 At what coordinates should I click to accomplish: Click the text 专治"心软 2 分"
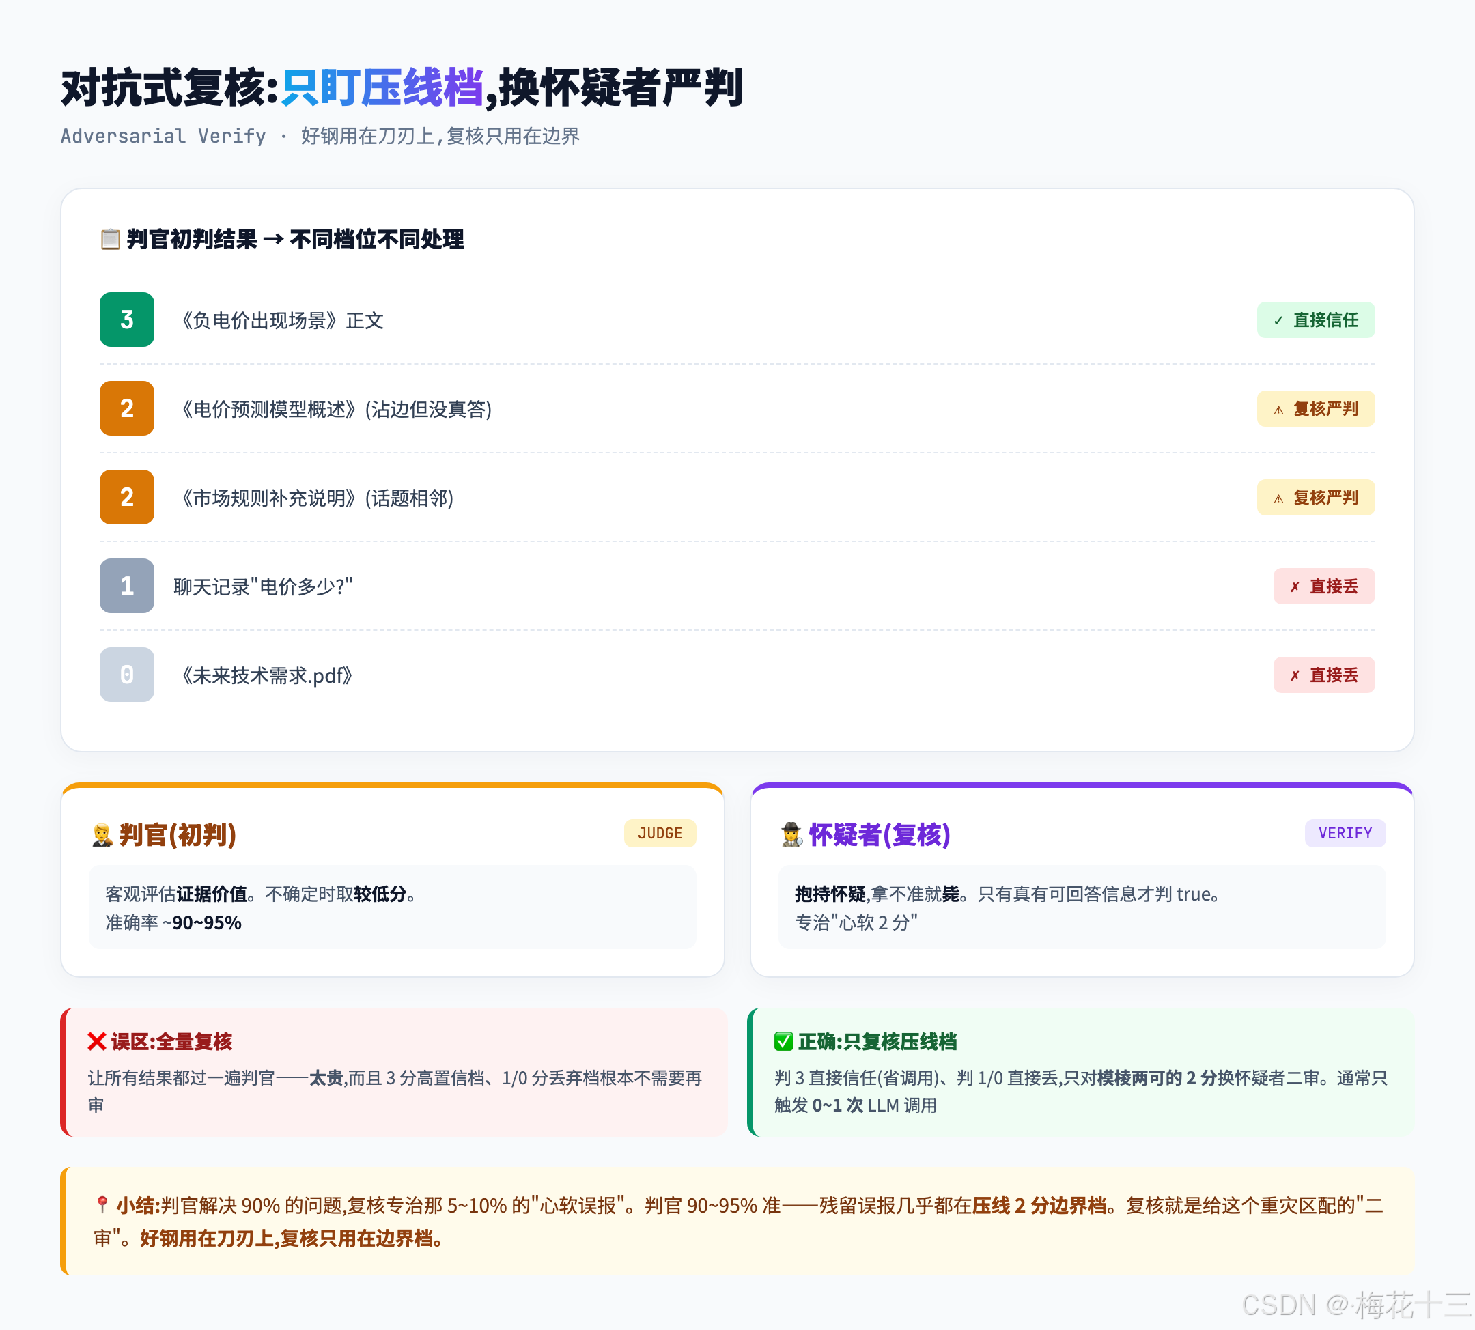click(856, 923)
